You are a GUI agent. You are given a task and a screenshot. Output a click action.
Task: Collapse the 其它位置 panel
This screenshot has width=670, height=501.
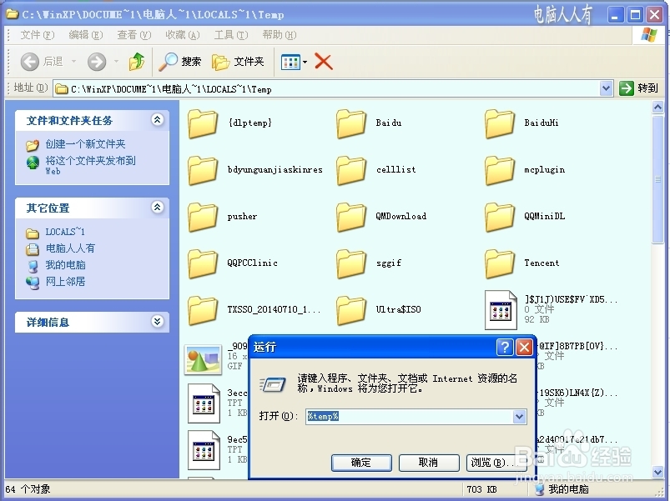(157, 208)
